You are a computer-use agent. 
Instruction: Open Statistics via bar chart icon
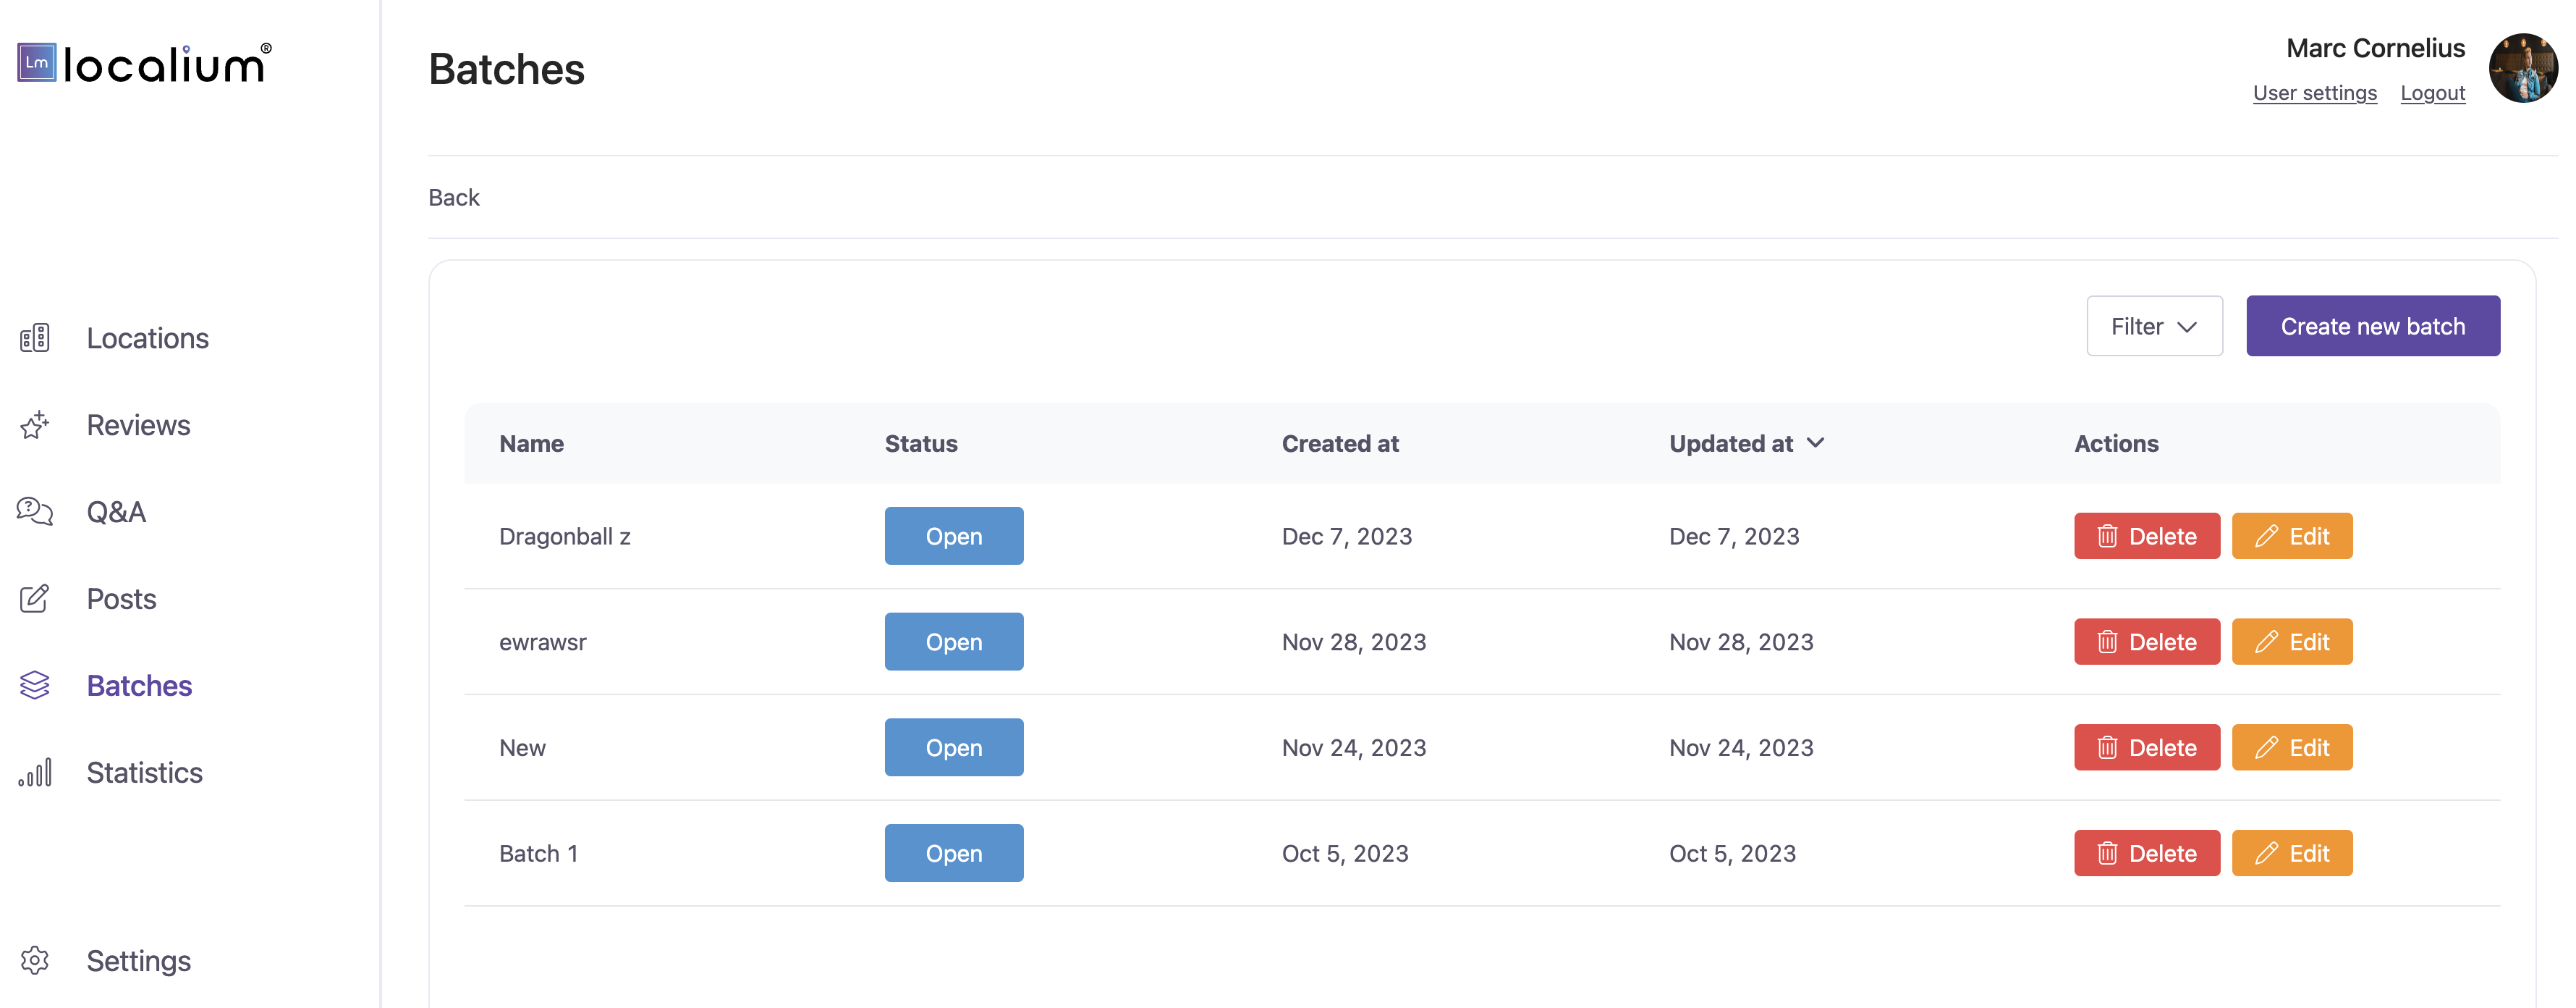35,773
